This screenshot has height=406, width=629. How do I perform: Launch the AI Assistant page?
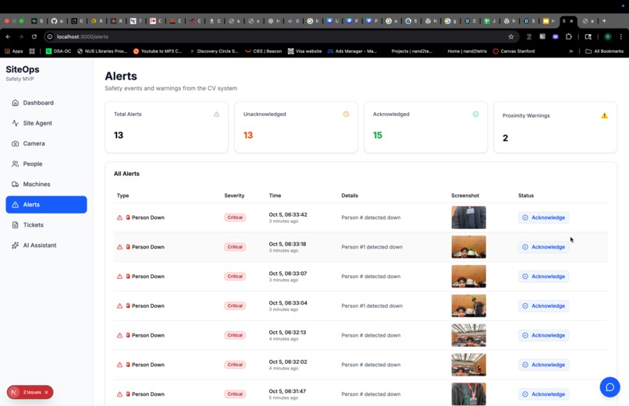(x=46, y=245)
